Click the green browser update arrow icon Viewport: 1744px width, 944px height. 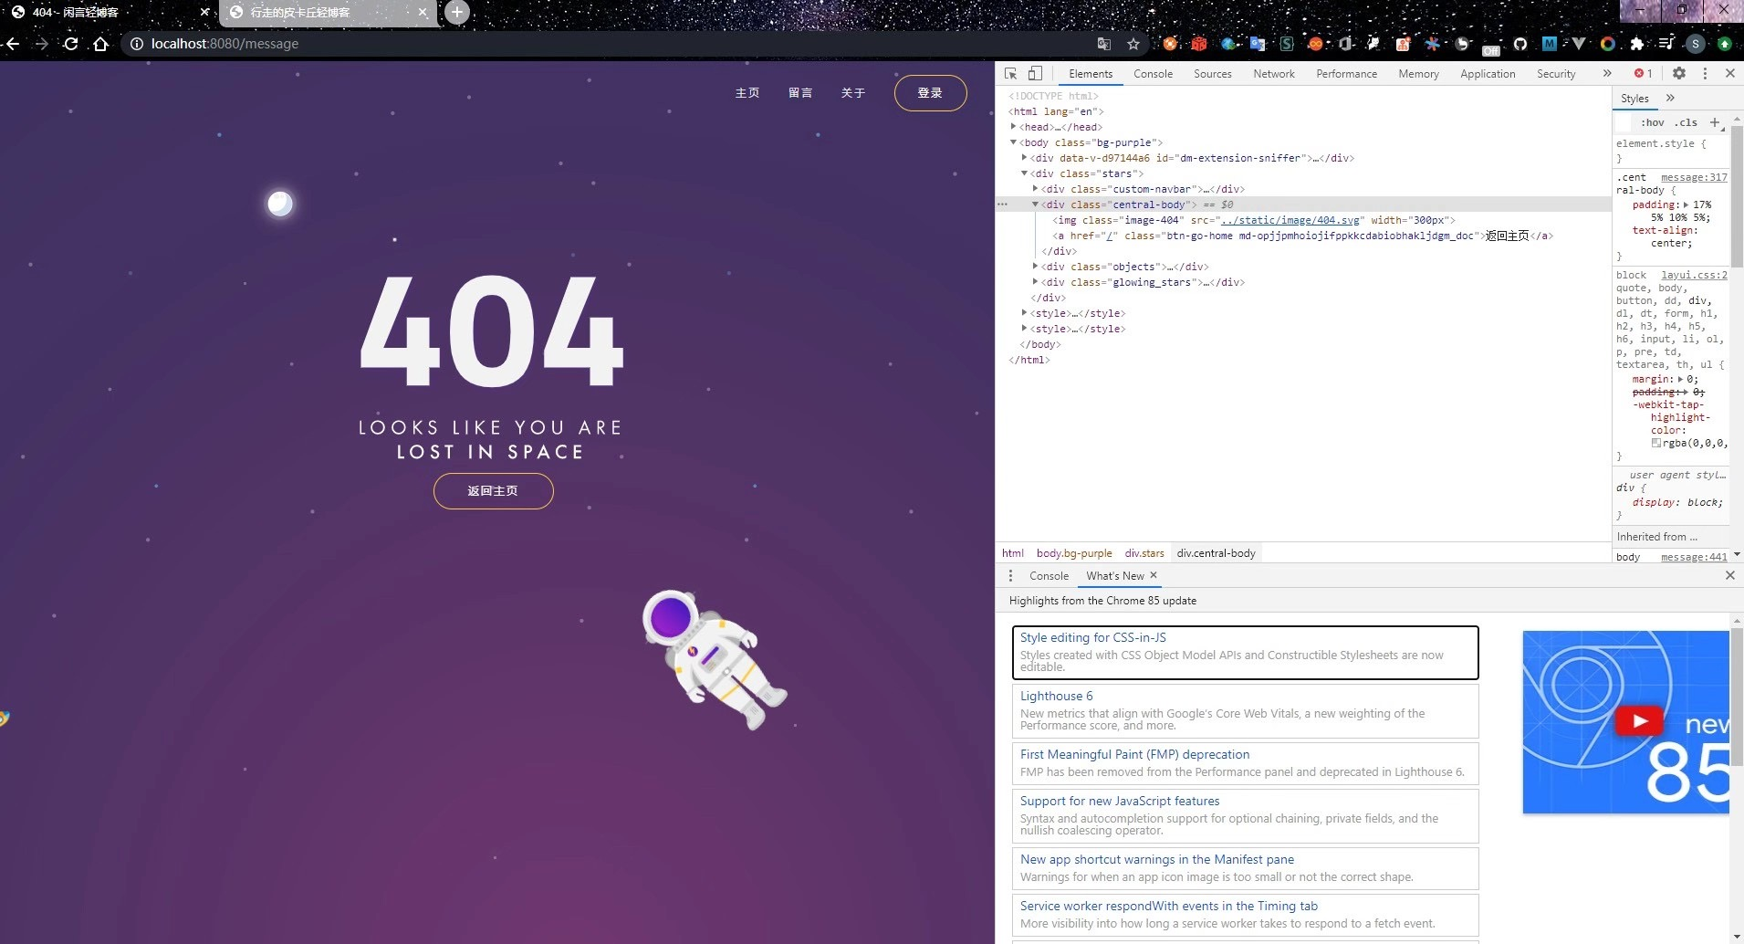[x=1725, y=44]
